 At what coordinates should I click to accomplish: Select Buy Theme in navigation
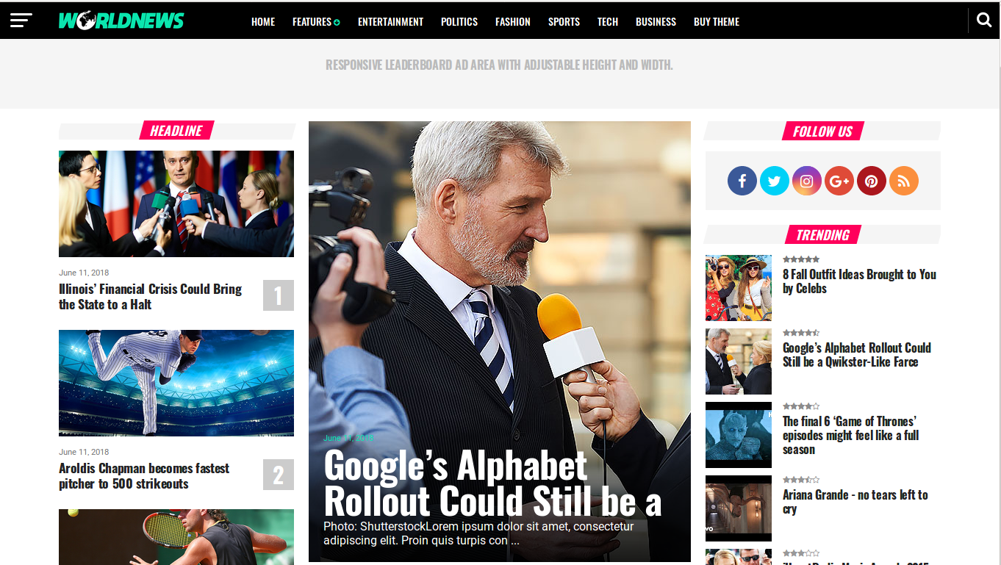point(717,22)
